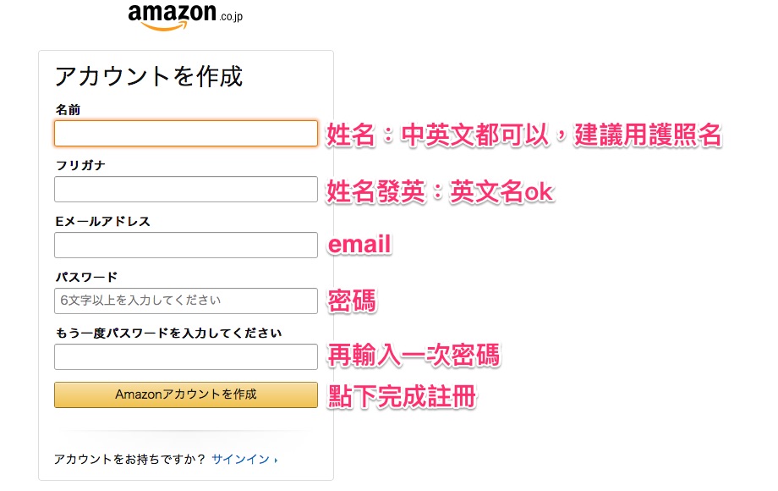Click the small arrow after サインイン
The height and width of the screenshot is (491, 778).
(x=276, y=461)
